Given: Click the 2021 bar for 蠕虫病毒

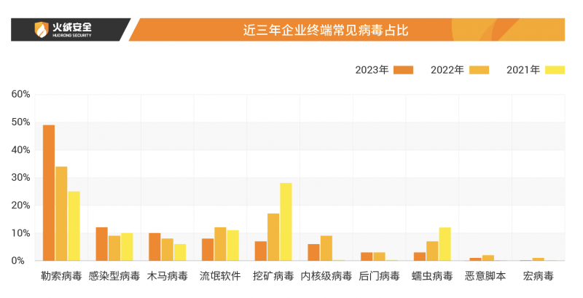Looking at the screenshot, I should pos(445,244).
